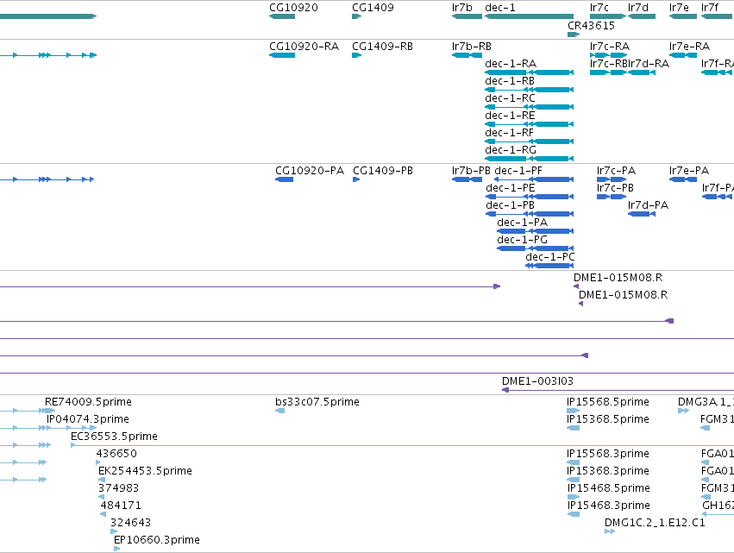Image resolution: width=734 pixels, height=553 pixels.
Task: Click the Ir7b gene label
Action: 462,8
